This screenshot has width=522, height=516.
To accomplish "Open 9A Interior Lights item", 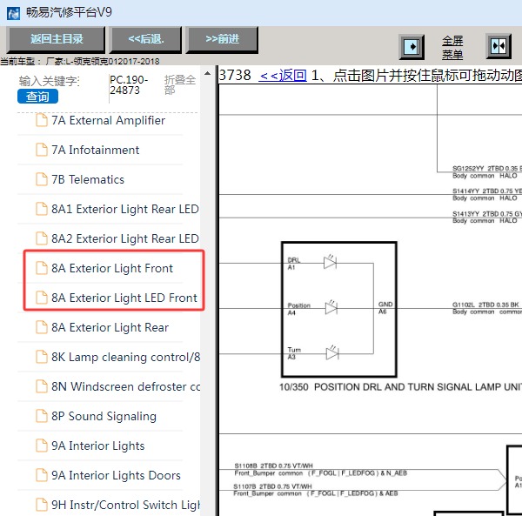I will [x=100, y=446].
